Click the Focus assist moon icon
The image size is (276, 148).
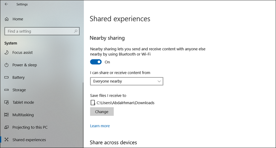7,52
